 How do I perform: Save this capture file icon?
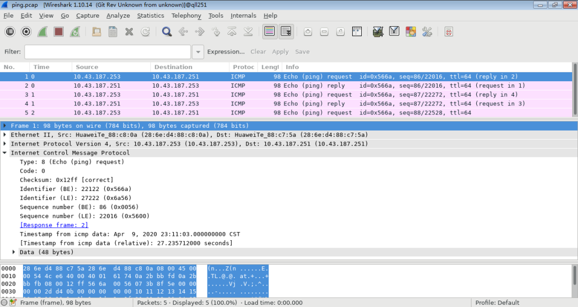pyautogui.click(x=113, y=32)
